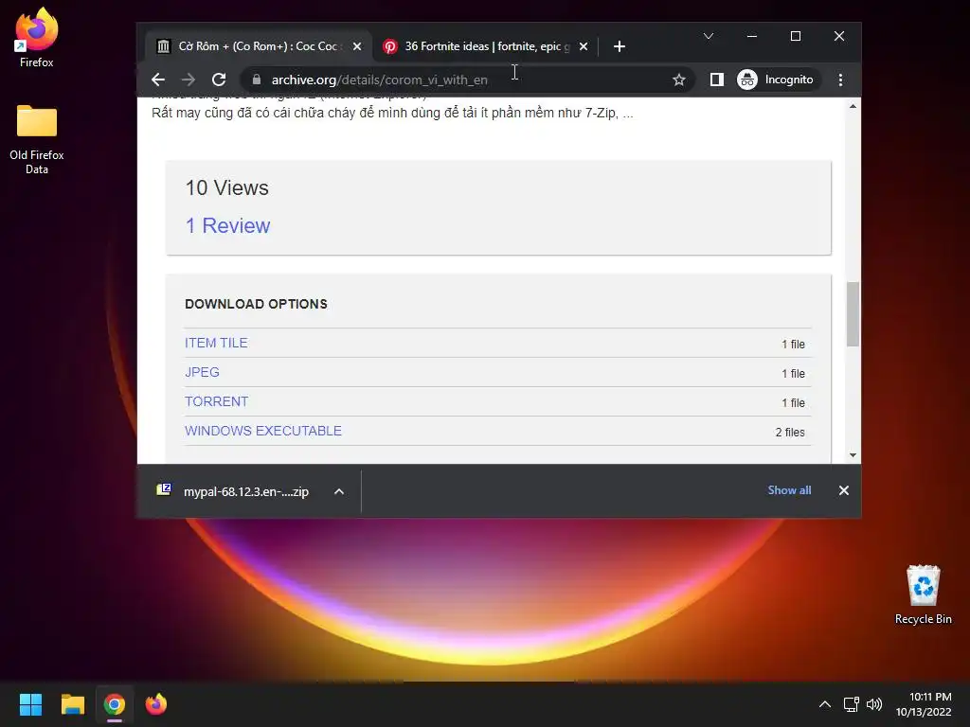Click the browser forward arrow
Screen dimensions: 970x727
point(189,80)
